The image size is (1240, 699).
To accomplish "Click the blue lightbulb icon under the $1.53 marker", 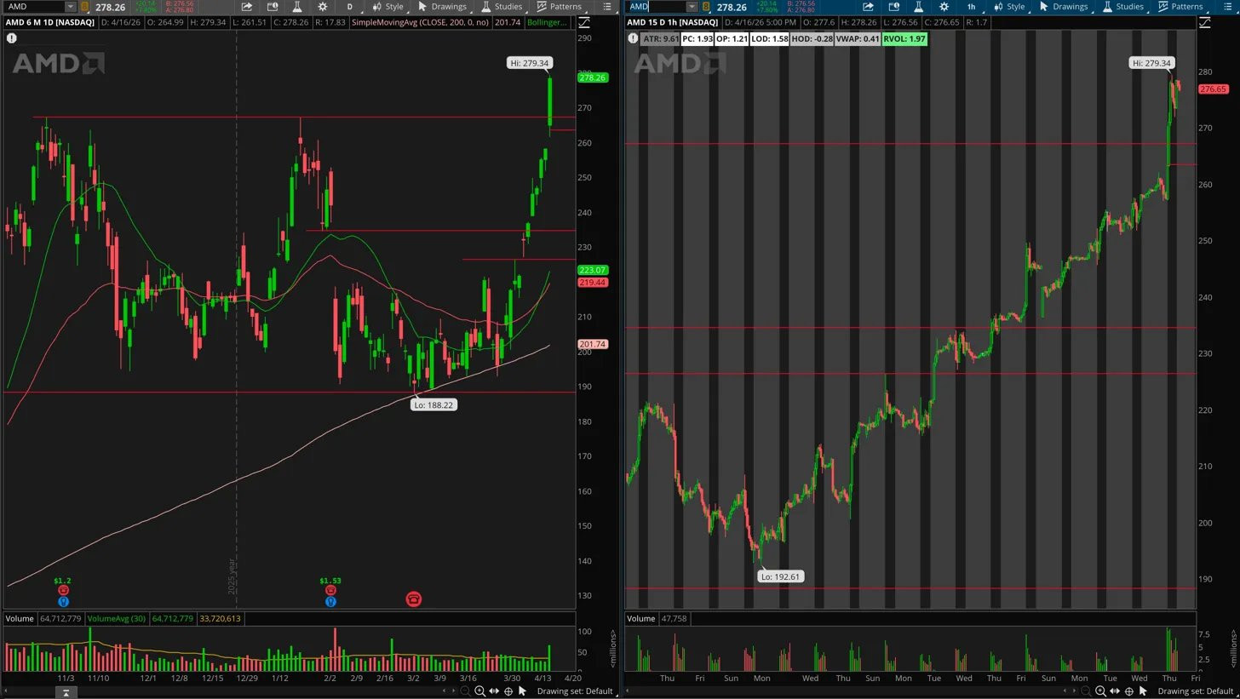I will (x=330, y=602).
